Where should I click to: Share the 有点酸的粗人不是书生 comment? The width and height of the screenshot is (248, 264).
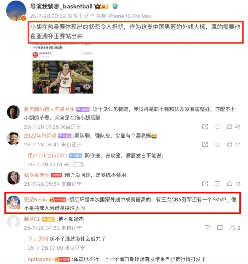205,126
